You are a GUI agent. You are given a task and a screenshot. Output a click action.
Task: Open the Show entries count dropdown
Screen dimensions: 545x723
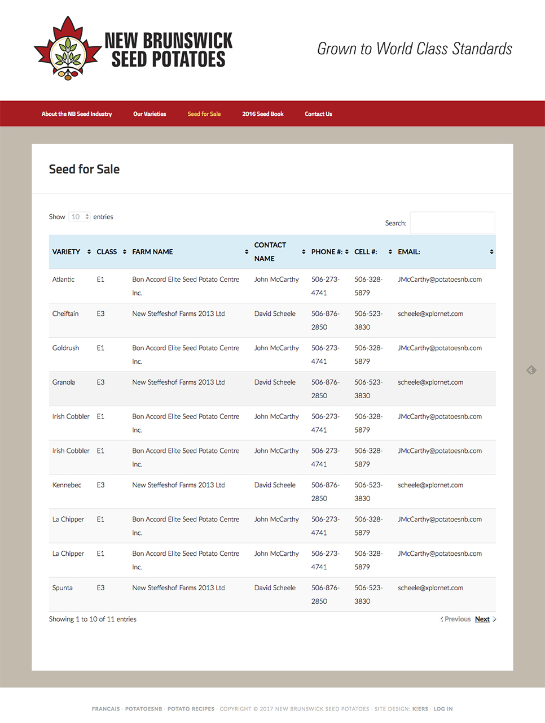tap(80, 217)
